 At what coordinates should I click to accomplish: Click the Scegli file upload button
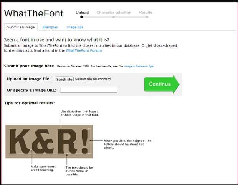64,79
